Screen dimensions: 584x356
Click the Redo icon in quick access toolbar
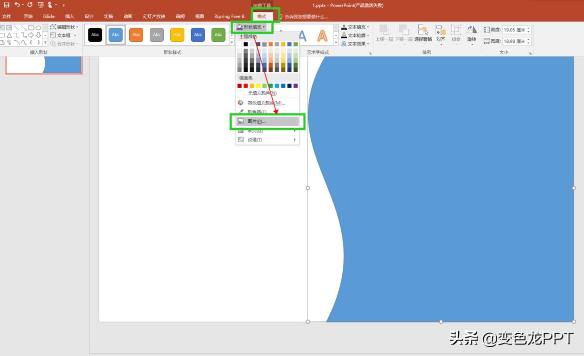30,5
